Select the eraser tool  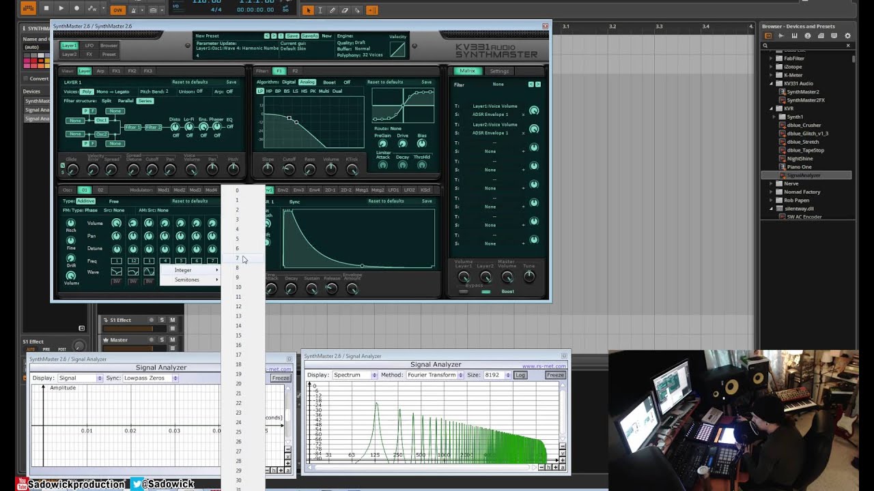(345, 10)
